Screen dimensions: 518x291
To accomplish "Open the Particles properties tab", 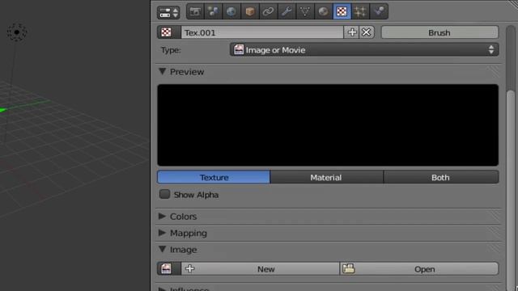I will [360, 12].
